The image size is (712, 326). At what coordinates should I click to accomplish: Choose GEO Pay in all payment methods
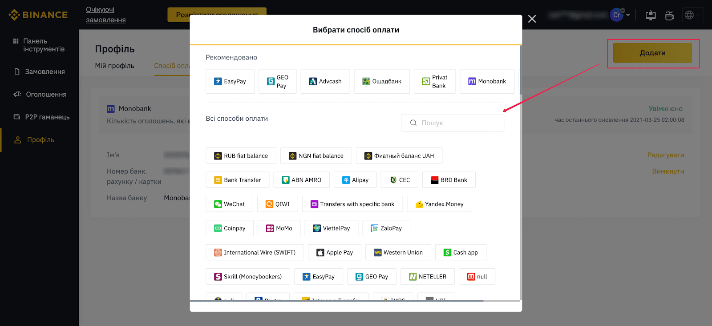click(372, 277)
